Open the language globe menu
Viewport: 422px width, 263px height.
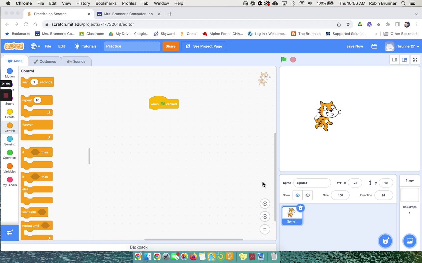click(35, 46)
